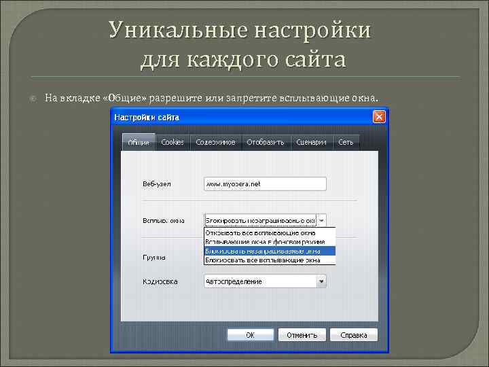489x367 pixels.
Task: Close the Настройки сайта dialog
Action: point(379,117)
